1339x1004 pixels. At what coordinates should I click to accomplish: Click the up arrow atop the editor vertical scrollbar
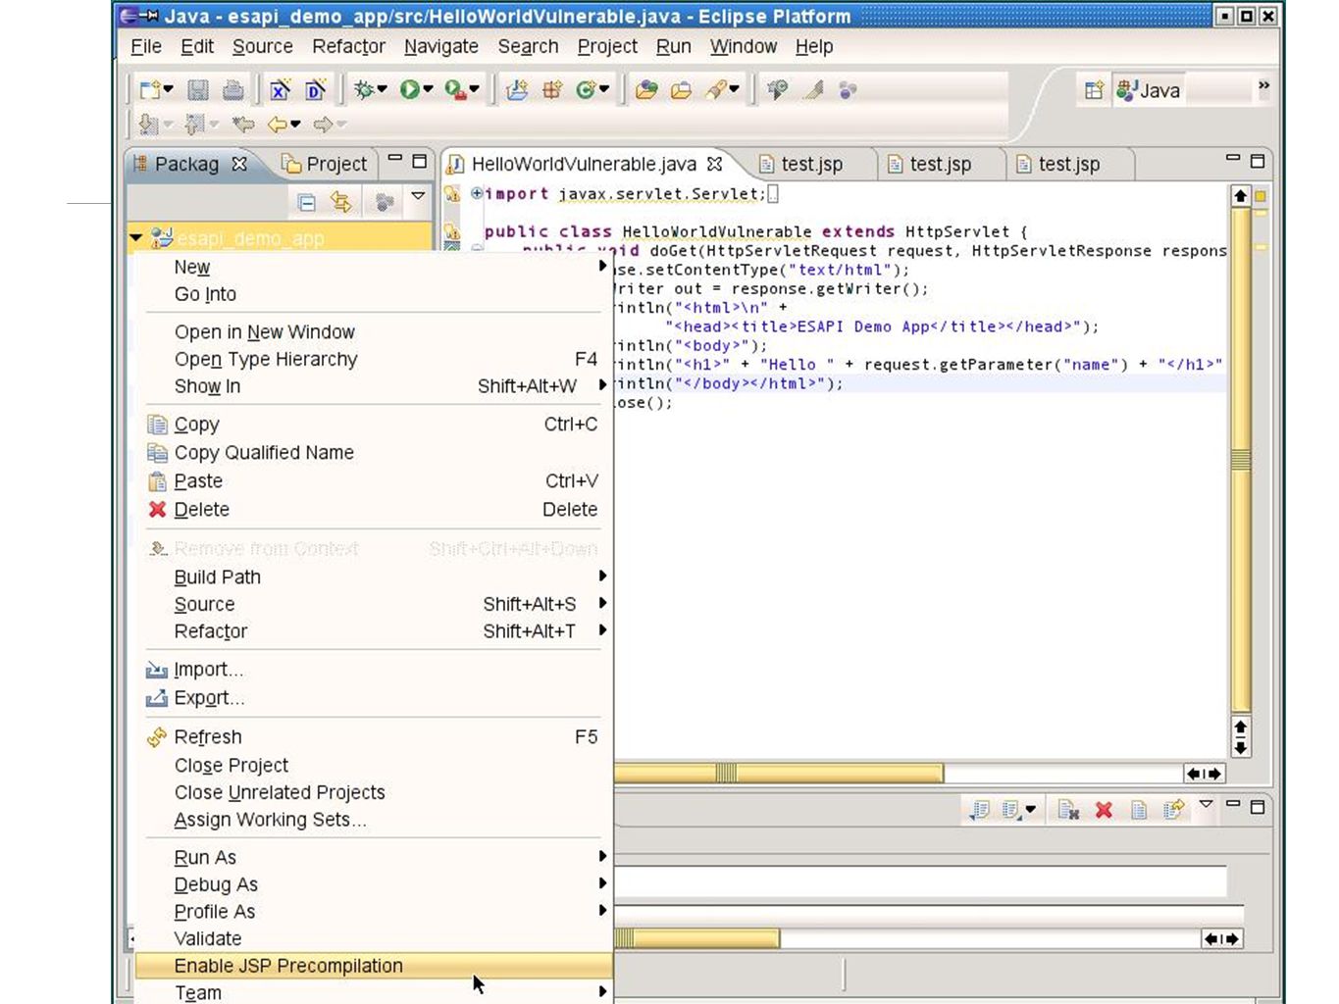pyautogui.click(x=1241, y=195)
